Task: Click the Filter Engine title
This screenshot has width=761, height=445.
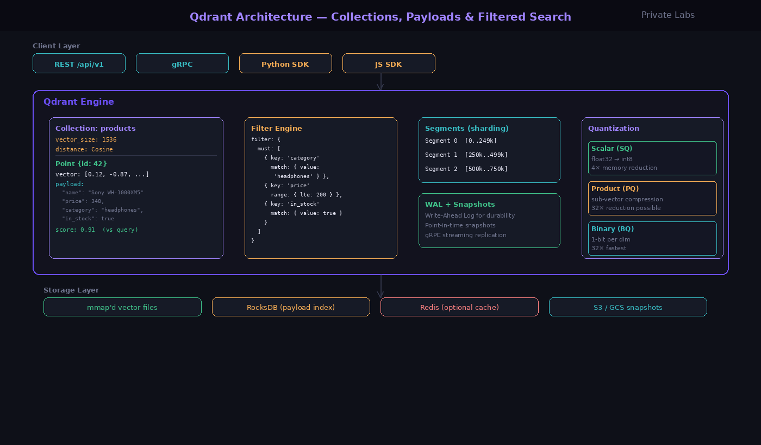Action: [277, 129]
